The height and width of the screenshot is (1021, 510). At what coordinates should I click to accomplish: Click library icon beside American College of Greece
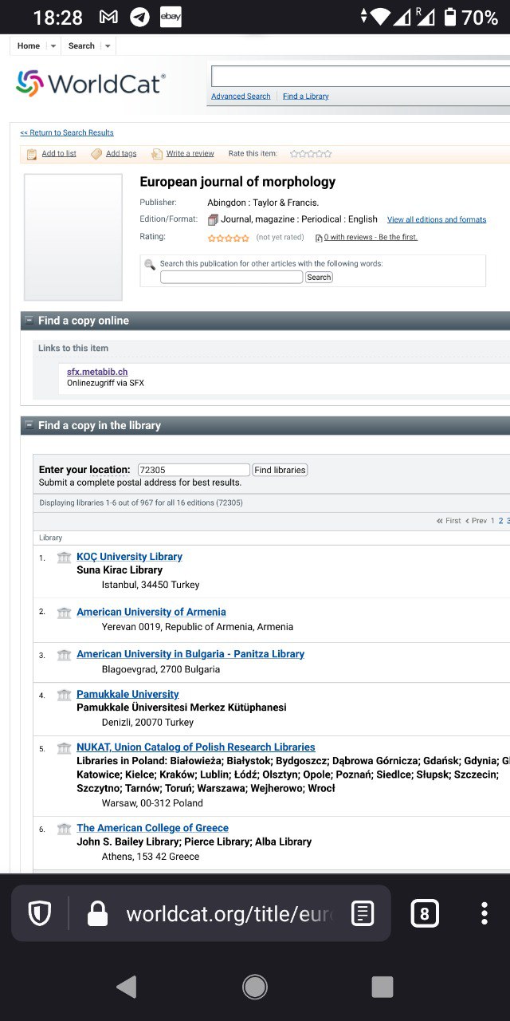pyautogui.click(x=65, y=828)
